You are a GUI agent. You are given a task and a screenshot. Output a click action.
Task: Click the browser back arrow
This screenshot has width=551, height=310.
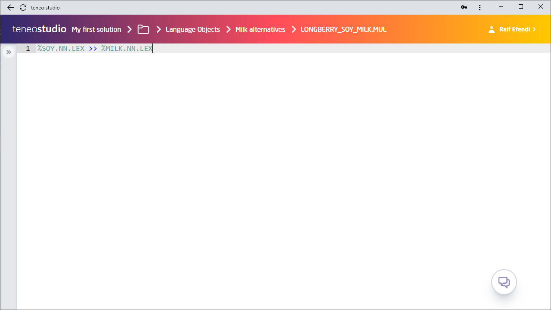(x=10, y=7)
